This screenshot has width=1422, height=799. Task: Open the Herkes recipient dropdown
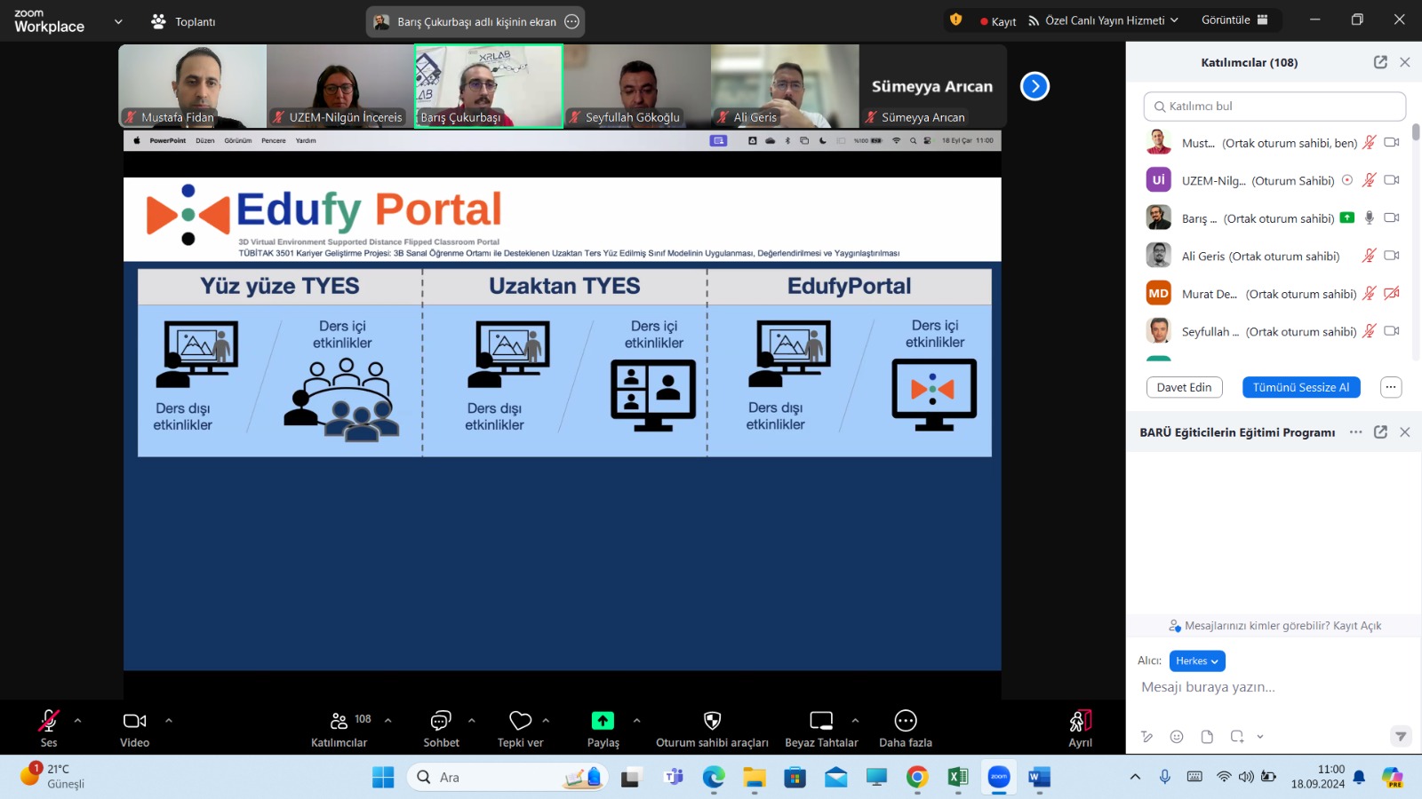coord(1197,661)
